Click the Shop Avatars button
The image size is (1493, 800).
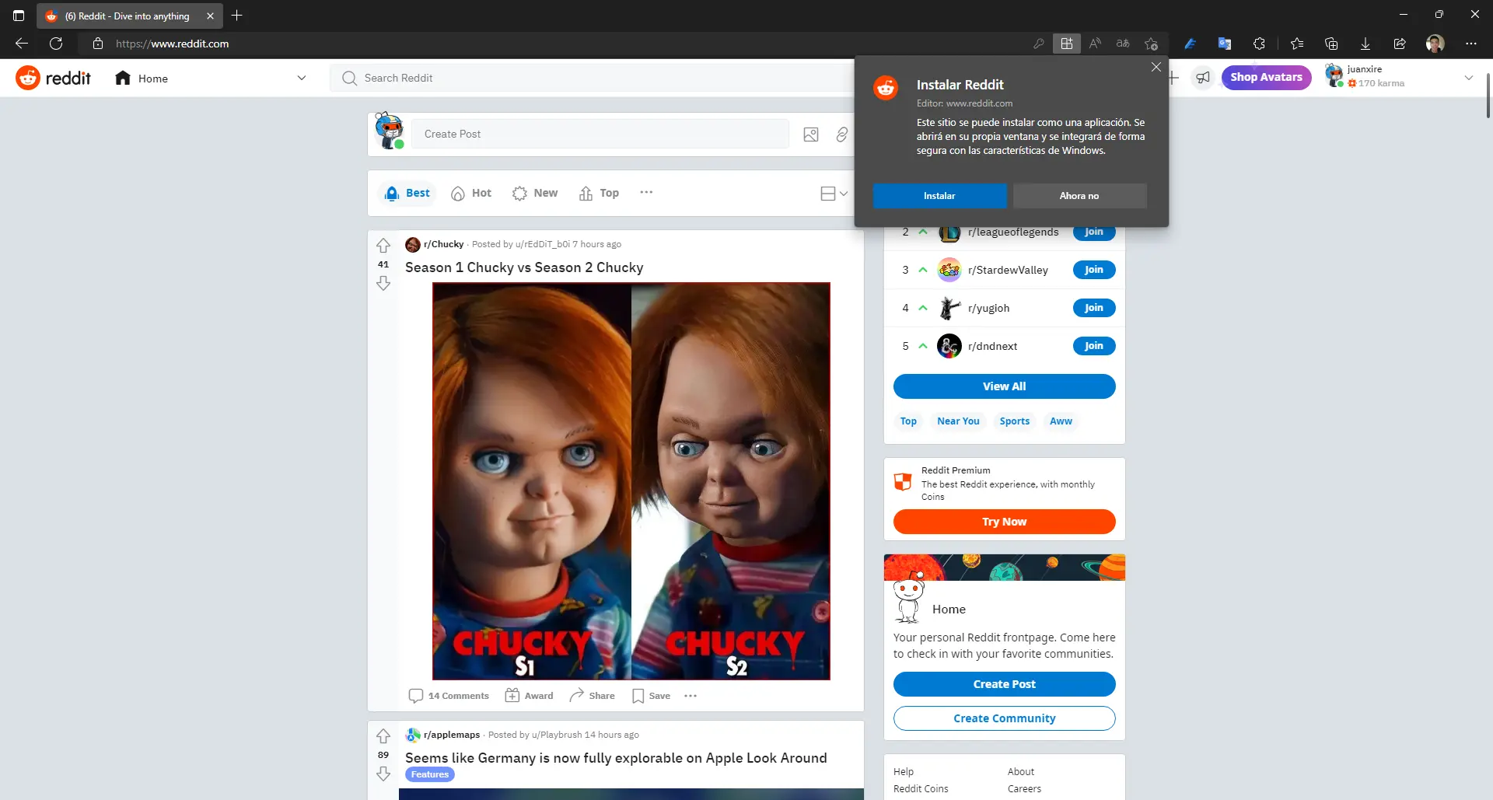coord(1266,77)
